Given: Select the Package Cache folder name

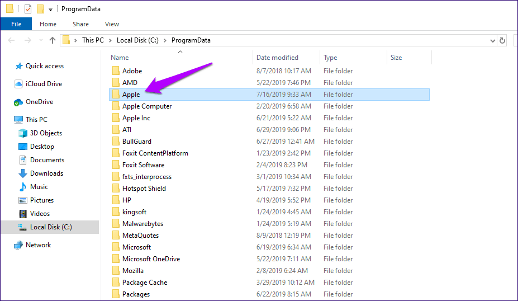Looking at the screenshot, I should pyautogui.click(x=145, y=283).
